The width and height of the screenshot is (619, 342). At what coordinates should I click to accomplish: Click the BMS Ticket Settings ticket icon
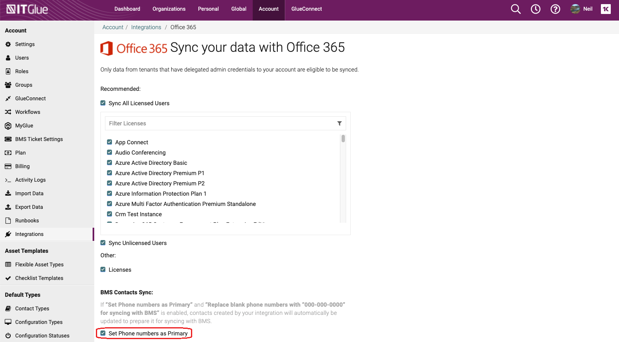8,139
